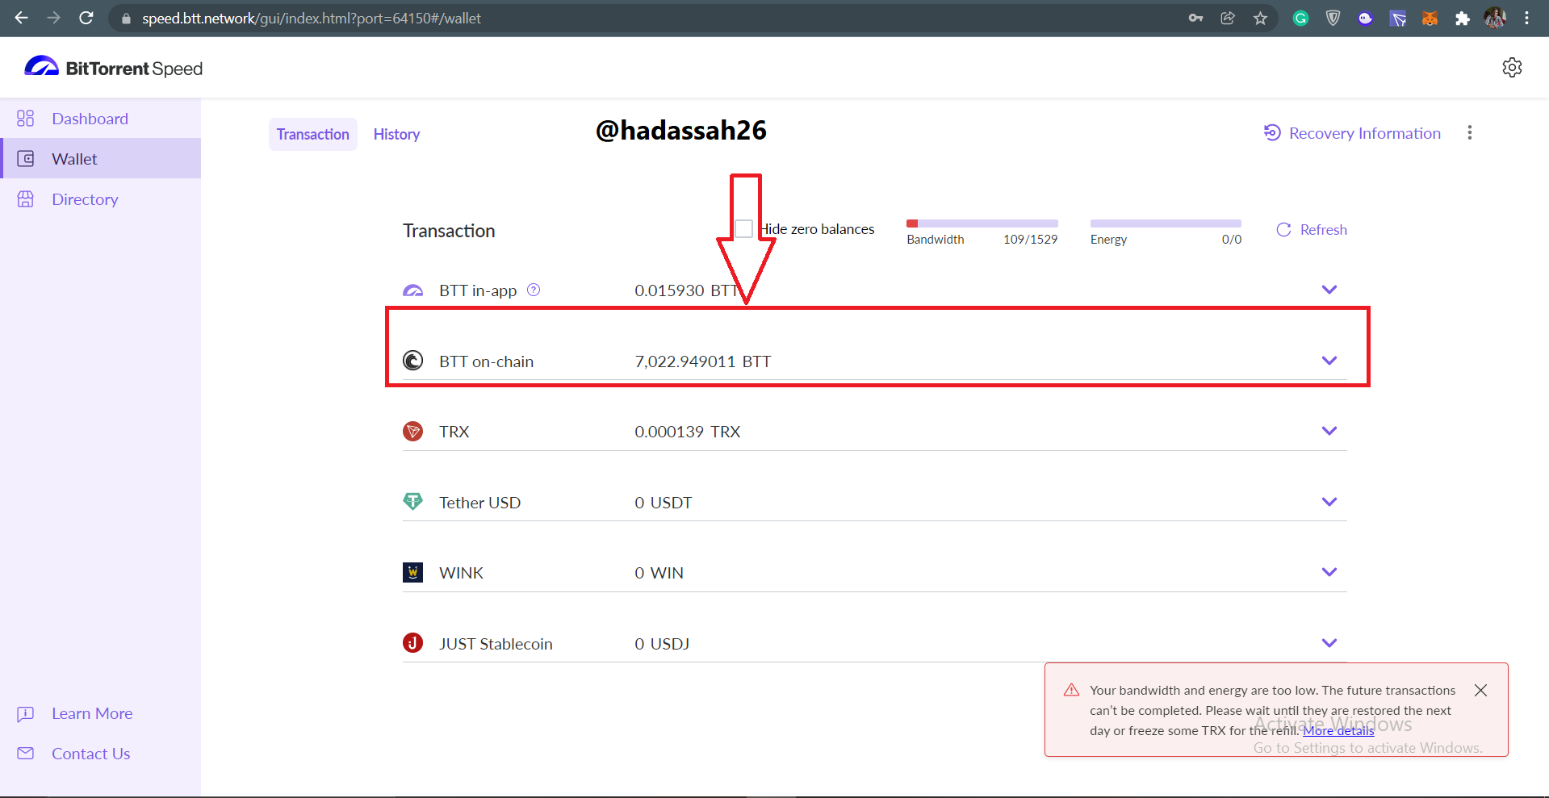Click the 0.000139 TRX balance
1549x798 pixels.
coord(688,432)
